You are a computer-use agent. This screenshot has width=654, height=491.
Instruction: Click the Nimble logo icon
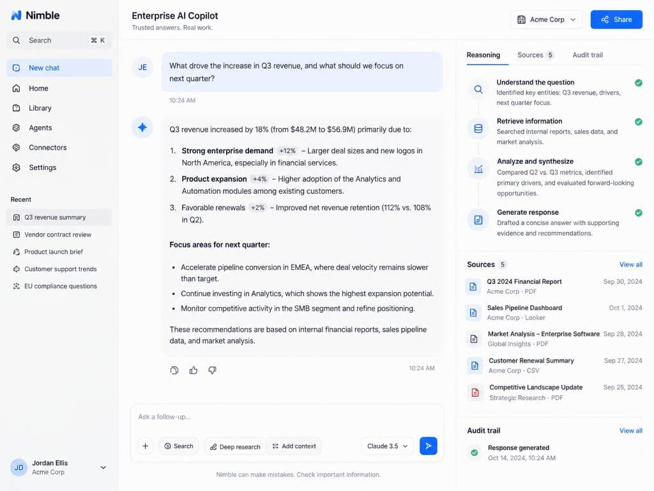click(16, 15)
